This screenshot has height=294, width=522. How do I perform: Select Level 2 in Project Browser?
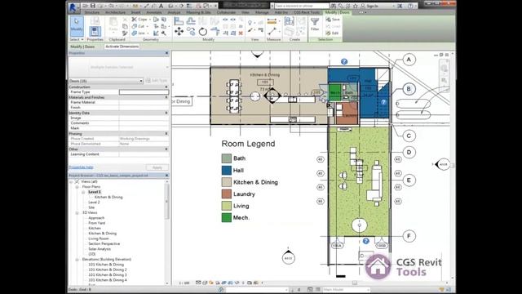[x=94, y=203]
